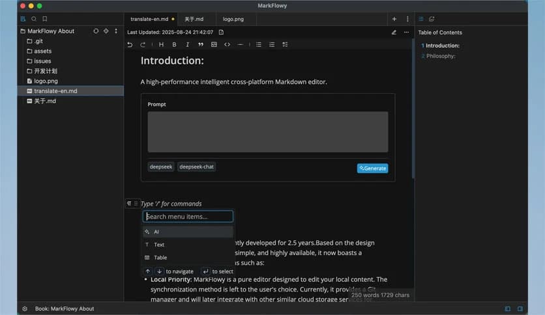The image size is (545, 315).
Task: Open the file explorer sidebar view
Action: click(x=23, y=19)
